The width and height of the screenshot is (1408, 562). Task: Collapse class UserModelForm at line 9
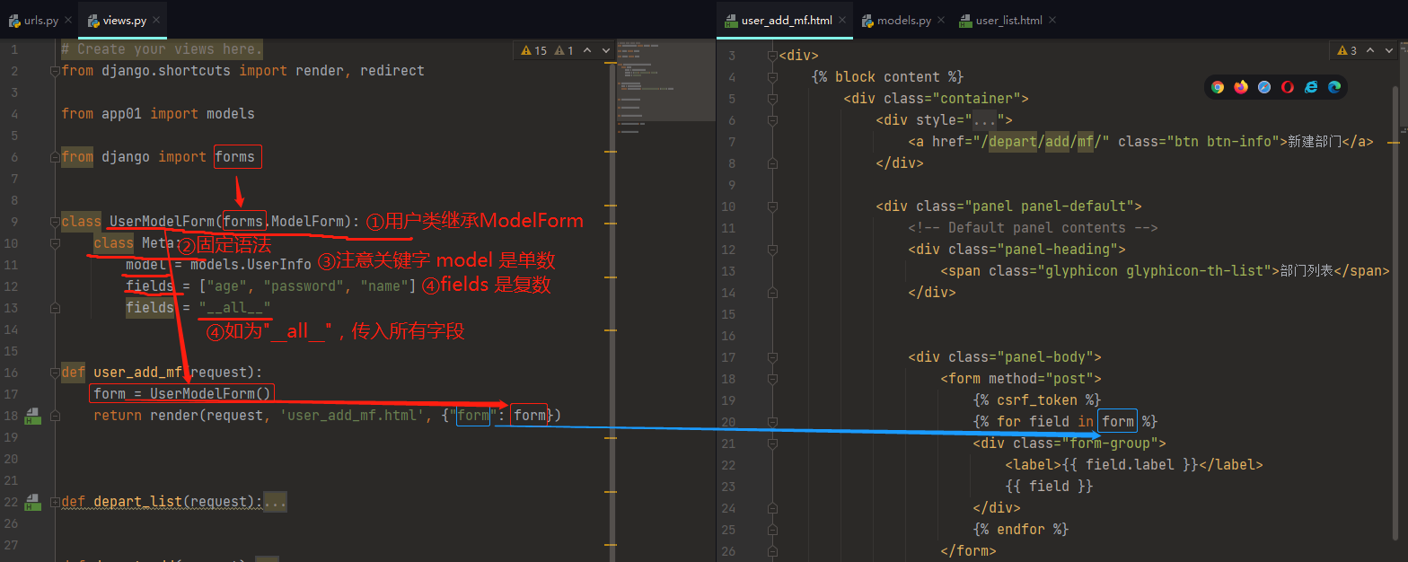56,221
